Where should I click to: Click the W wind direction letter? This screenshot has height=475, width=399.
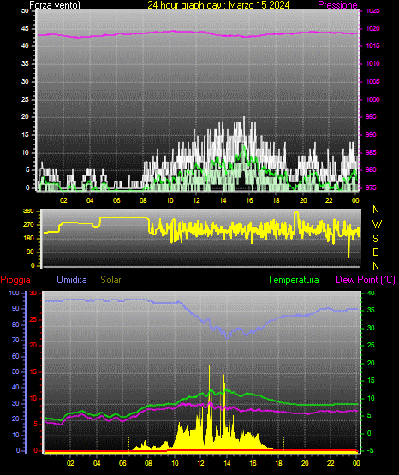[x=377, y=224]
